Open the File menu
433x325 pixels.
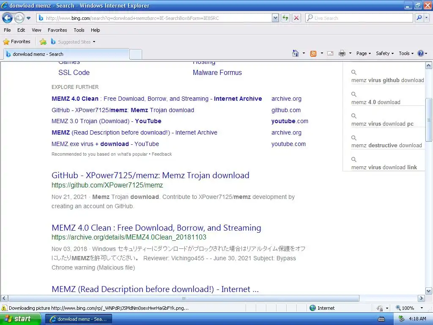point(8,30)
